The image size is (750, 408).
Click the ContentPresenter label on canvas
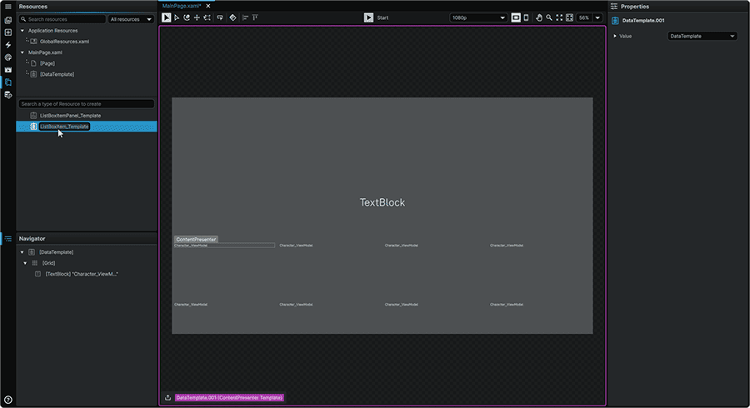[196, 239]
